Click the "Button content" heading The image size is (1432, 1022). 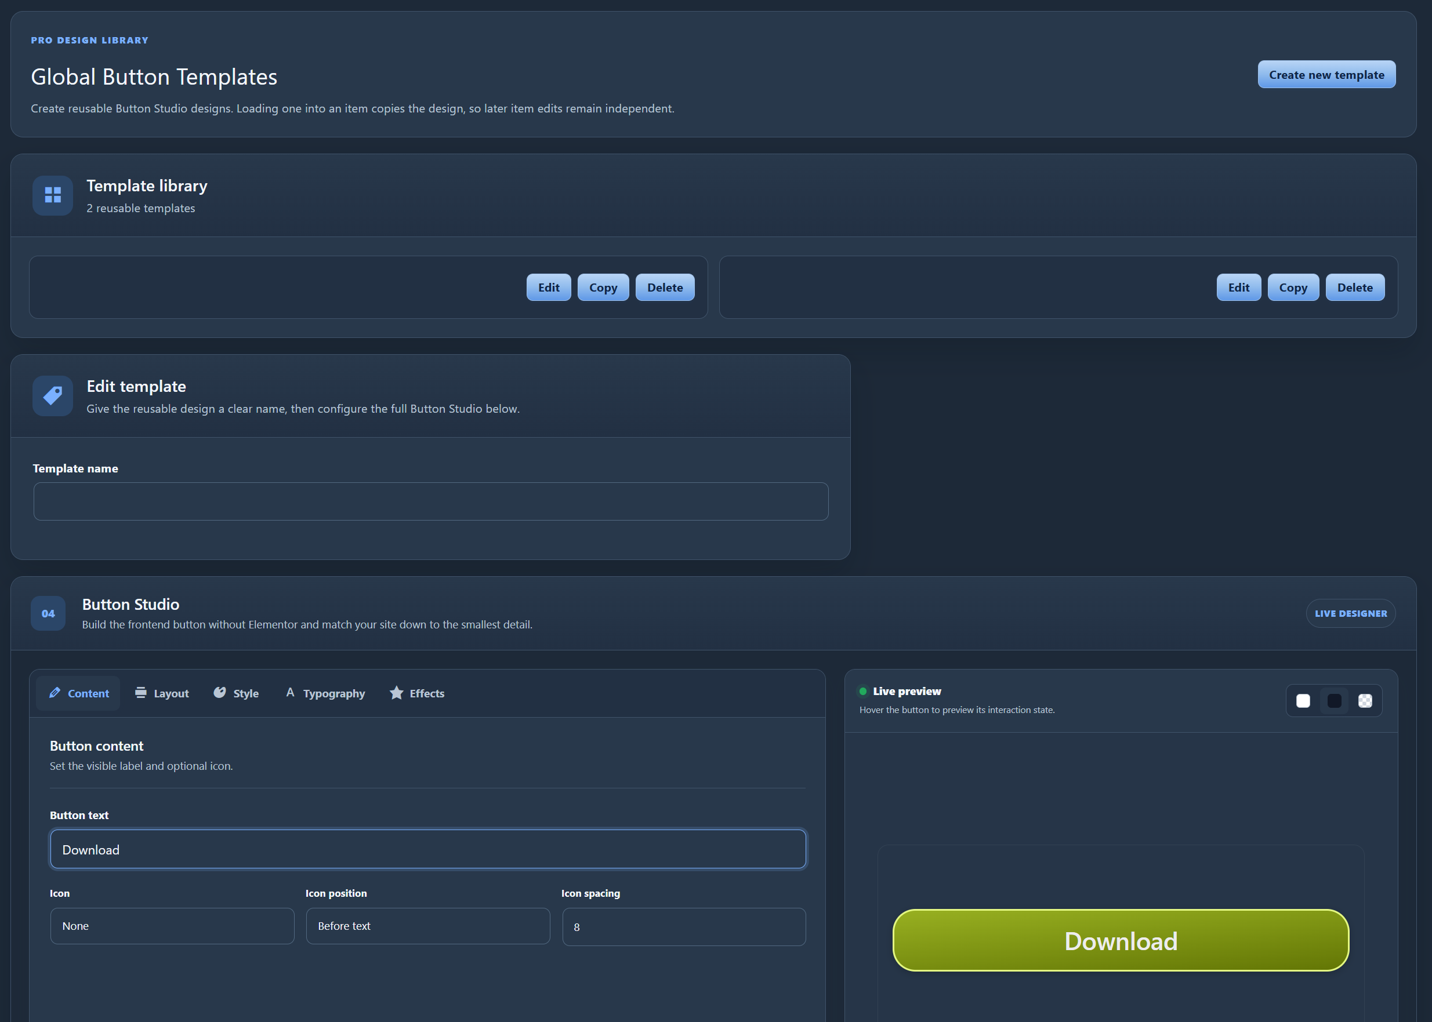pyautogui.click(x=96, y=747)
